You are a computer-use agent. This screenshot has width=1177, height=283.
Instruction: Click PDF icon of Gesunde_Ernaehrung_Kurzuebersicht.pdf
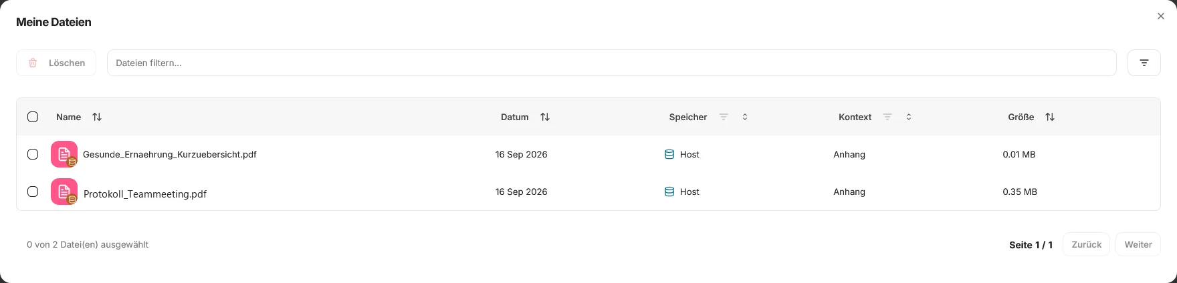coord(64,154)
